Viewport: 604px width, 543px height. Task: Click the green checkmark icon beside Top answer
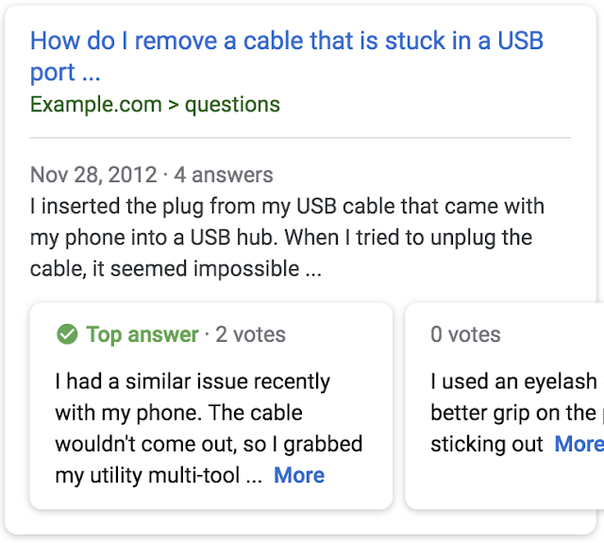coord(67,334)
